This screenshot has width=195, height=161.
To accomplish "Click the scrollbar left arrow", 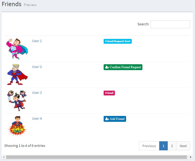I will tap(4, 157).
